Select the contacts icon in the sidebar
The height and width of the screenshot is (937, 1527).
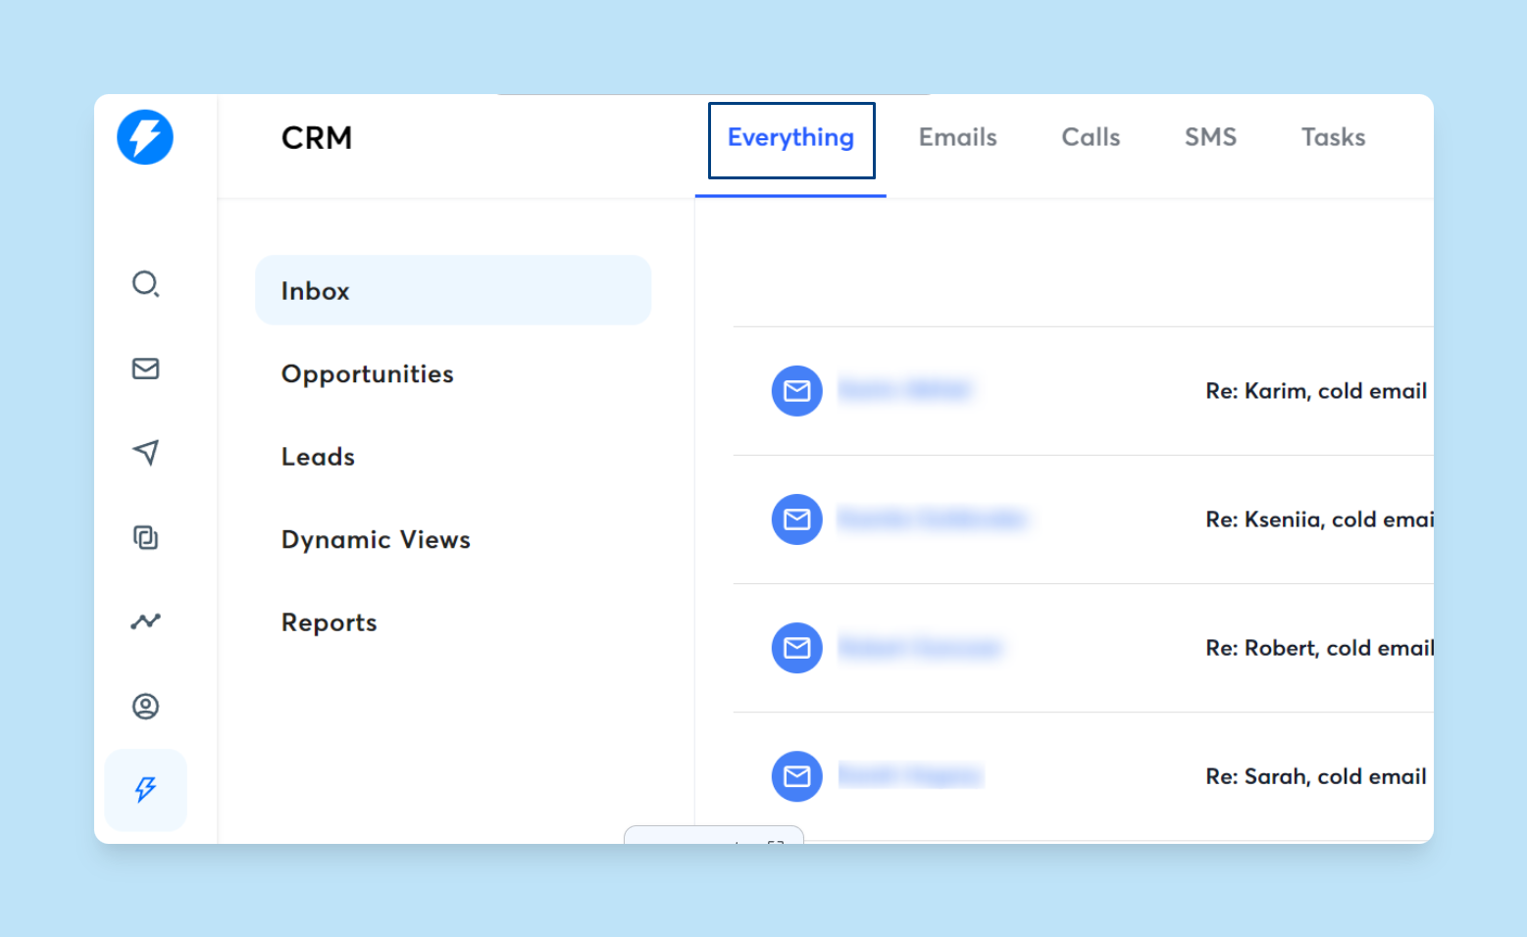click(145, 706)
